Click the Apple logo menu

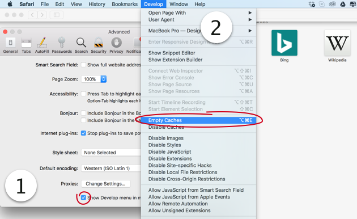tap(10, 4)
